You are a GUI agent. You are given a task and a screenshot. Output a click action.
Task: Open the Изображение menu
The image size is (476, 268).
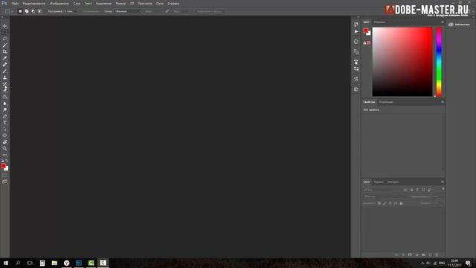pyautogui.click(x=59, y=3)
